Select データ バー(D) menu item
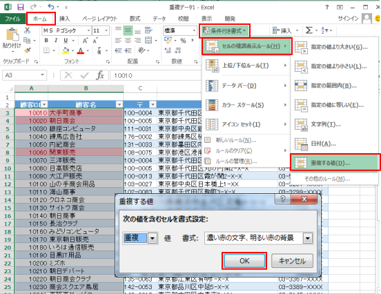This screenshot has height=294, width=381. (246, 86)
